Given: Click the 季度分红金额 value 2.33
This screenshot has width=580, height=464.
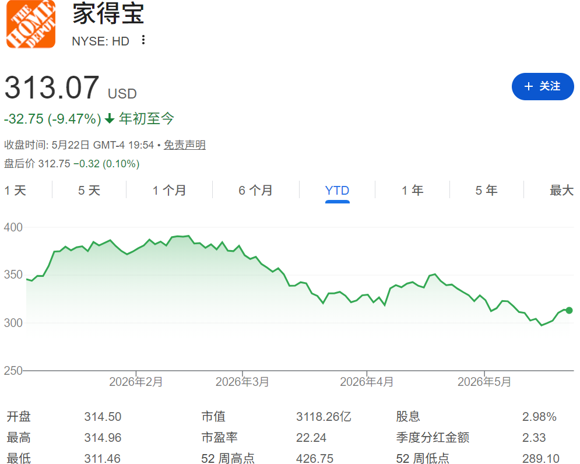Looking at the screenshot, I should tap(534, 438).
